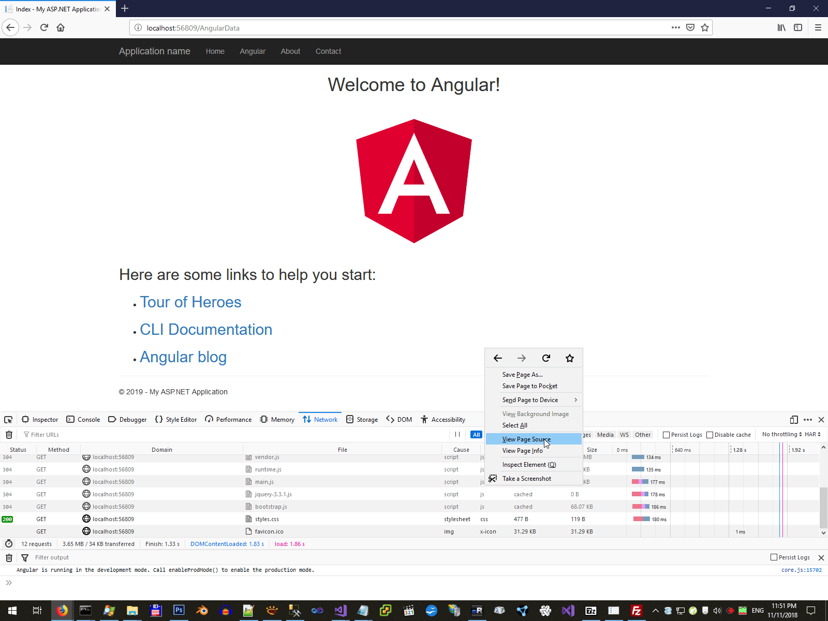Toggle the Firefox sidebars icon
Image resolution: width=828 pixels, height=621 pixels.
(x=798, y=27)
